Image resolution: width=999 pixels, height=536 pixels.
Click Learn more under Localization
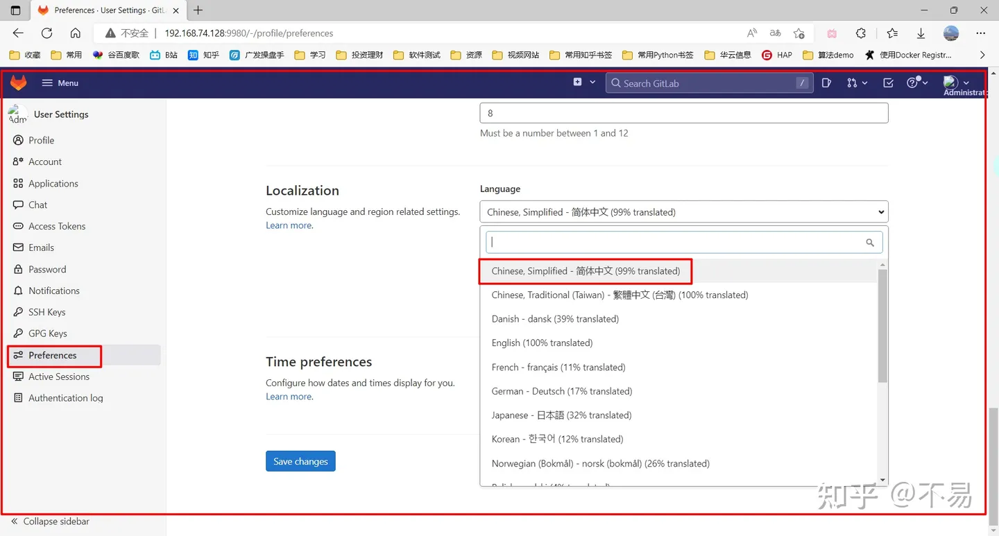[289, 225]
